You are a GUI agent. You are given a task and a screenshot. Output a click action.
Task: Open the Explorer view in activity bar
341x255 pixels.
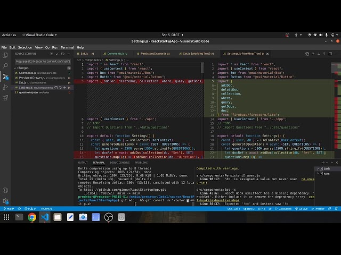point(5,55)
